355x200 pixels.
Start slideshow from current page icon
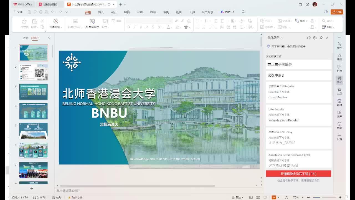click(56, 21)
